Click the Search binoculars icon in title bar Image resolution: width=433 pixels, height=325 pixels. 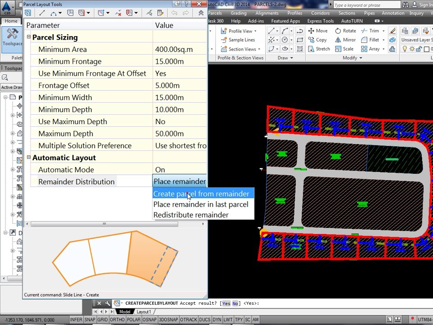pyautogui.click(x=405, y=5)
